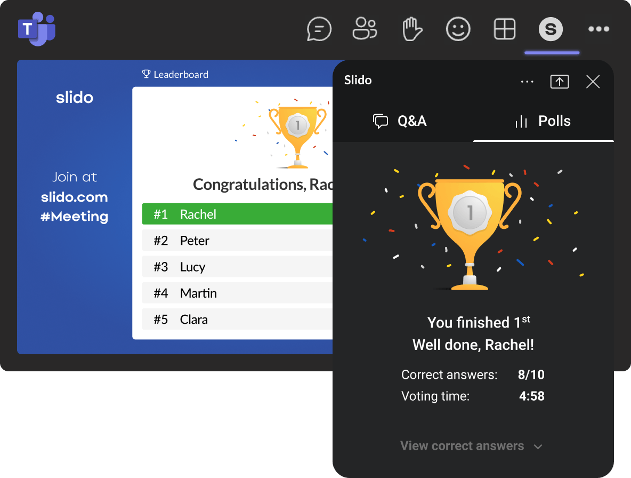The image size is (631, 478).
Task: Click the chevron next to View correct answers
Action: [x=538, y=447]
